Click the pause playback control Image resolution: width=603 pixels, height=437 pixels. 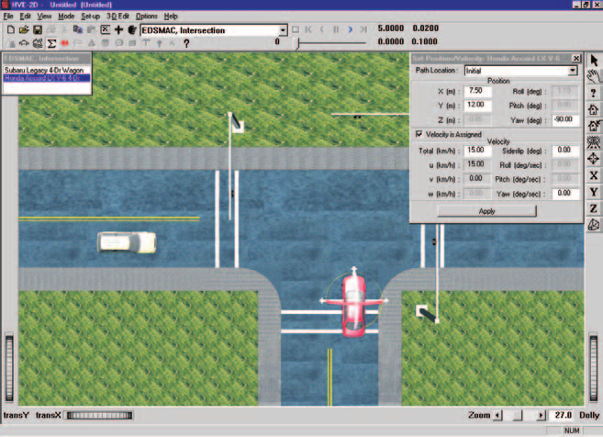[336, 29]
